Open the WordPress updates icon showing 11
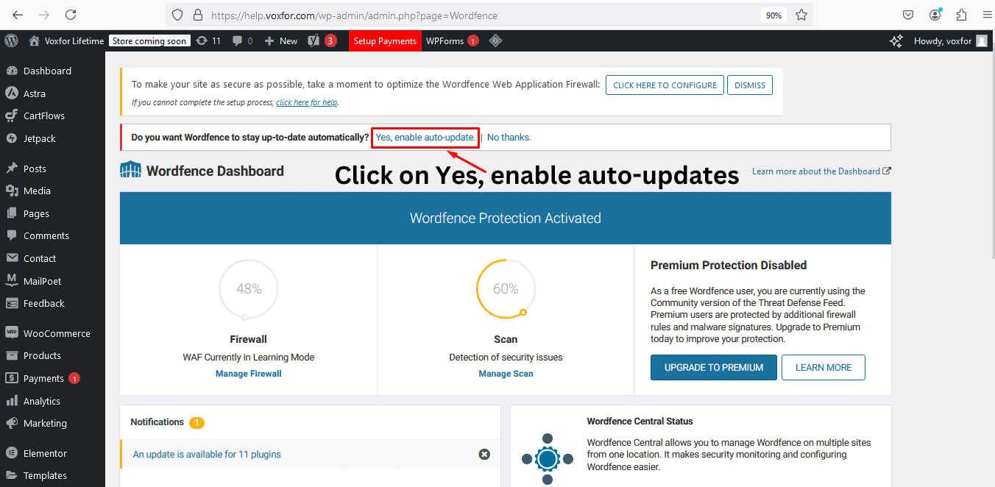995x487 pixels. click(x=208, y=40)
